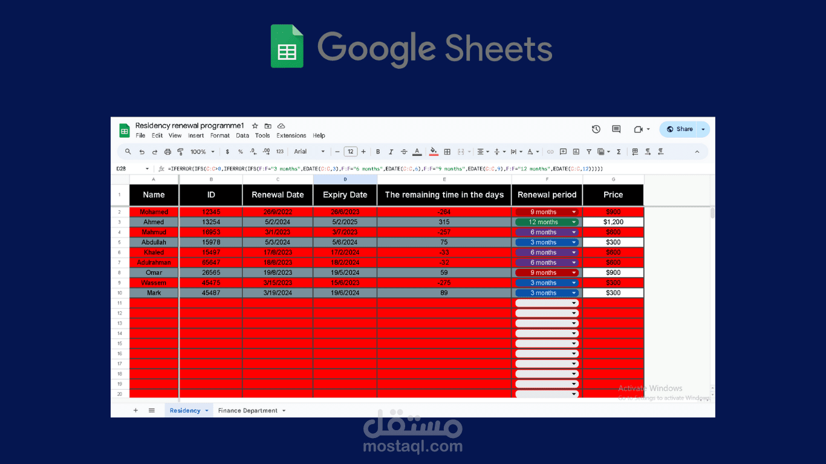Open the version history clock icon
Screen dimensions: 826x464
pyautogui.click(x=596, y=129)
